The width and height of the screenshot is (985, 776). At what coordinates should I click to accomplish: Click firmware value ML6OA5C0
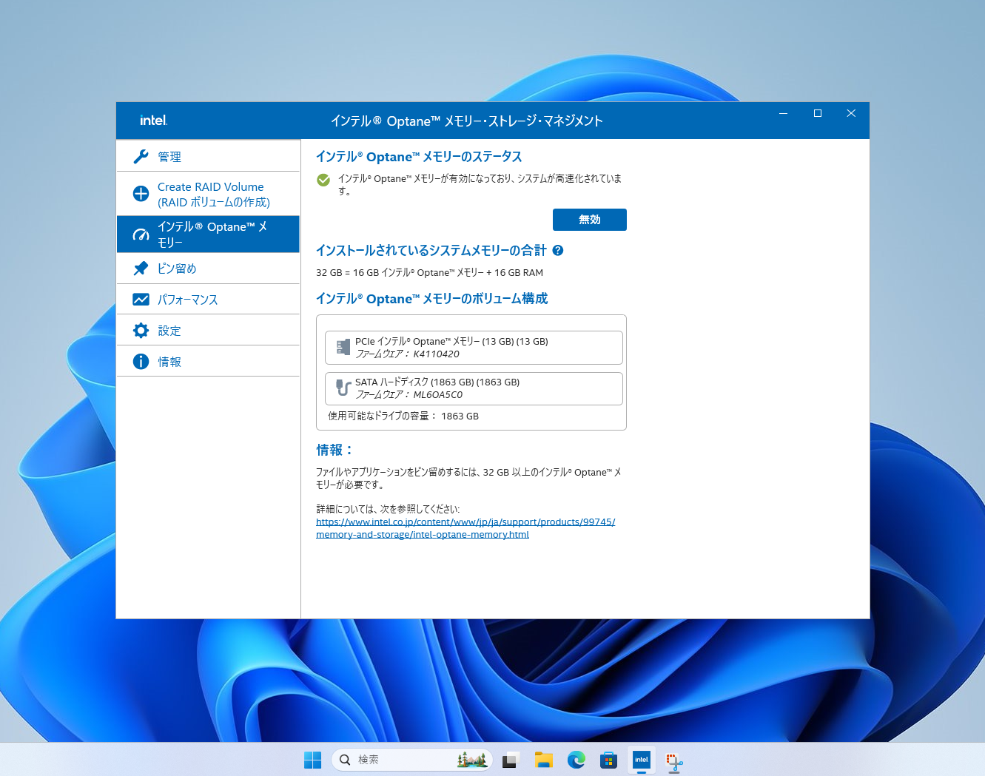[x=437, y=394]
